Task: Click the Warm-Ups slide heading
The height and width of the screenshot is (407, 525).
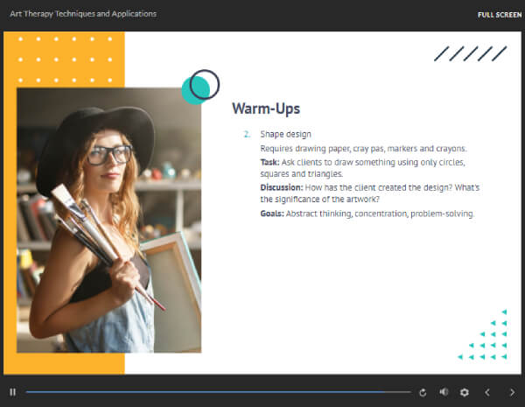Action: tap(266, 109)
